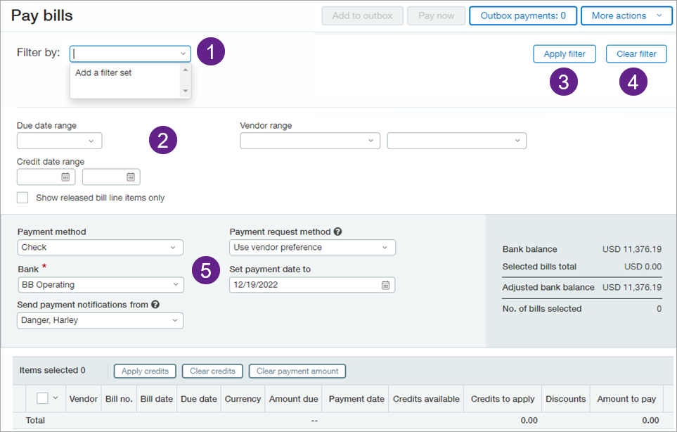Sort by the Vendor column header
This screenshot has width=677, height=432.
pyautogui.click(x=83, y=399)
